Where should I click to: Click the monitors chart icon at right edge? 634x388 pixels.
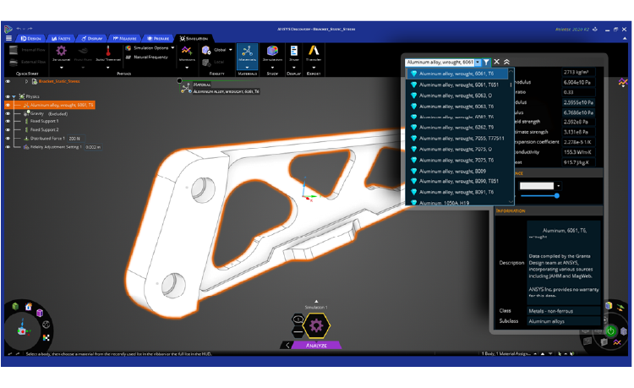pos(623,83)
